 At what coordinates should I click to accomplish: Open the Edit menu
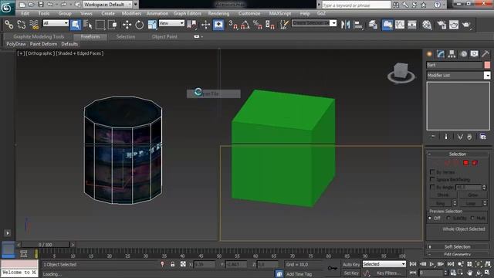(25, 14)
